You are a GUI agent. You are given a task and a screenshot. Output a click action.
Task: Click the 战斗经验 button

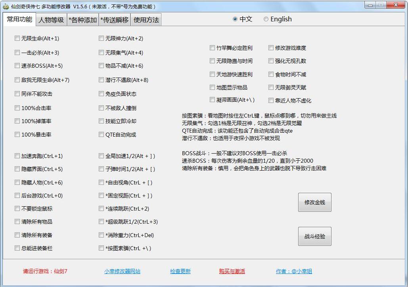(314, 236)
